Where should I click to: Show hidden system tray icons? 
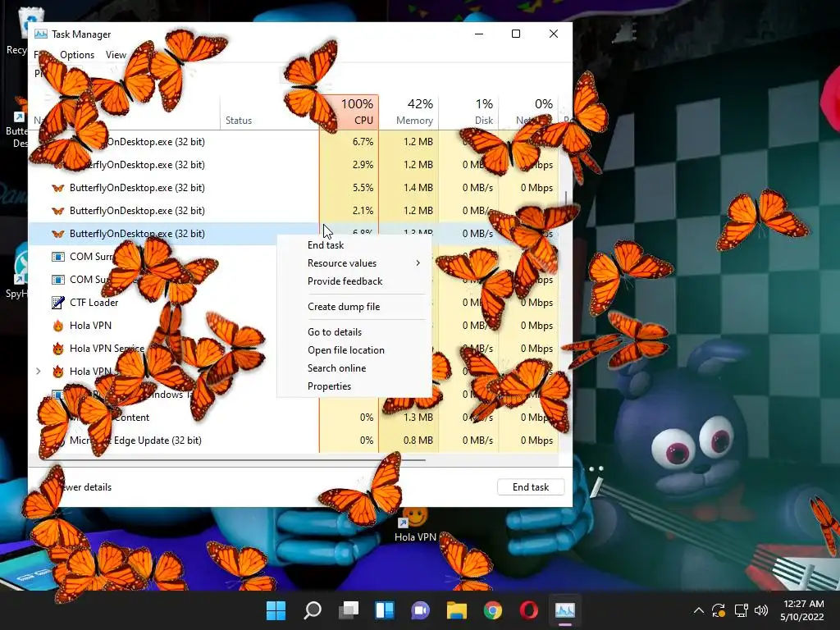pyautogui.click(x=699, y=610)
